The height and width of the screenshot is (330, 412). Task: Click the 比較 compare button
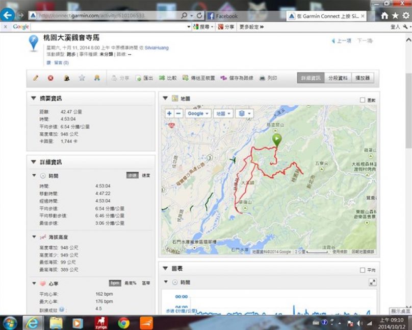pyautogui.click(x=168, y=78)
